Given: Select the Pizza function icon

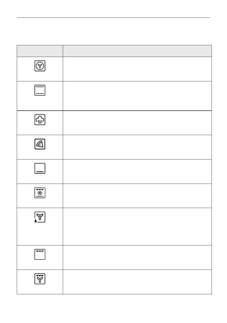Looking at the screenshot, I should [x=40, y=144].
